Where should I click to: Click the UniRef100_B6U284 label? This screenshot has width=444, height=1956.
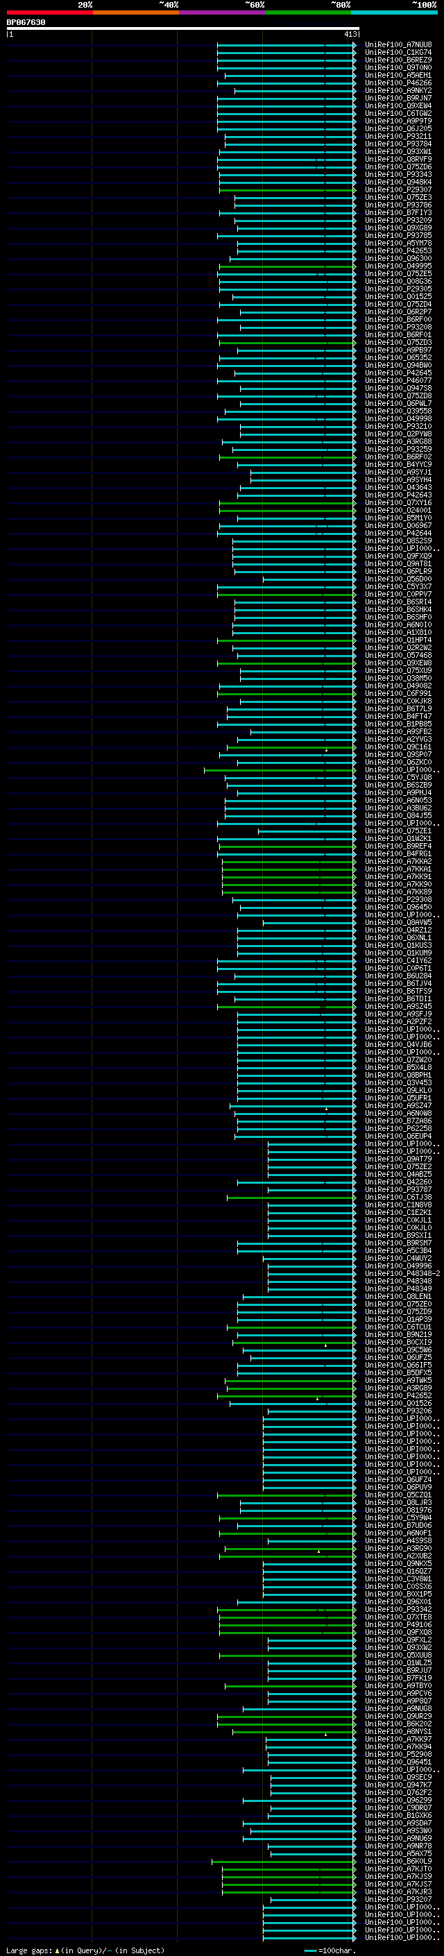coord(398,976)
